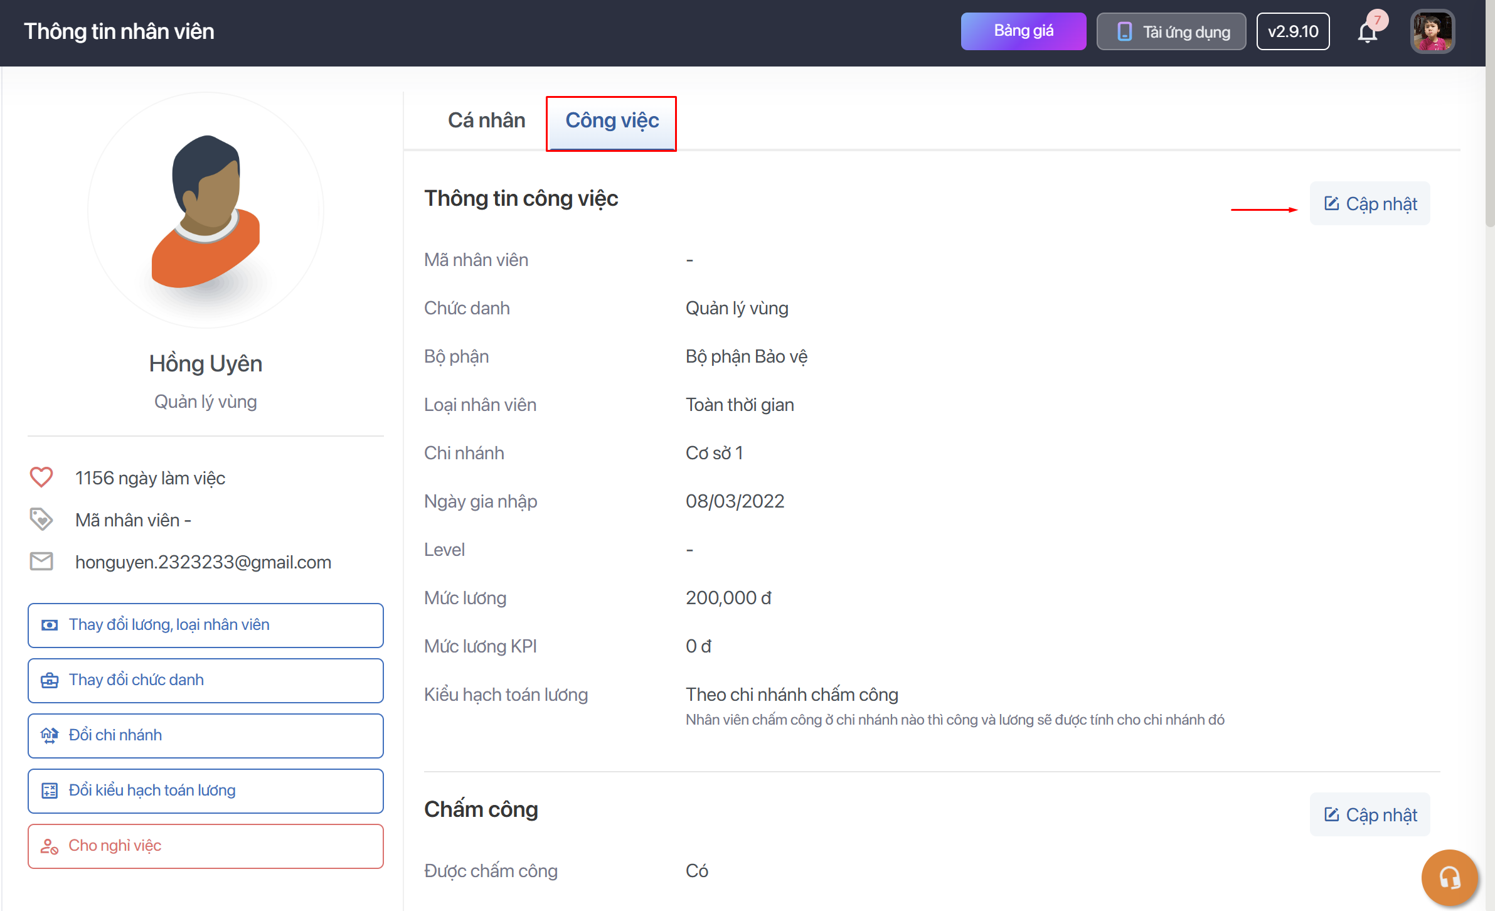This screenshot has width=1495, height=911.
Task: Click the phone icon in Tải ứng dụng
Action: point(1124,32)
